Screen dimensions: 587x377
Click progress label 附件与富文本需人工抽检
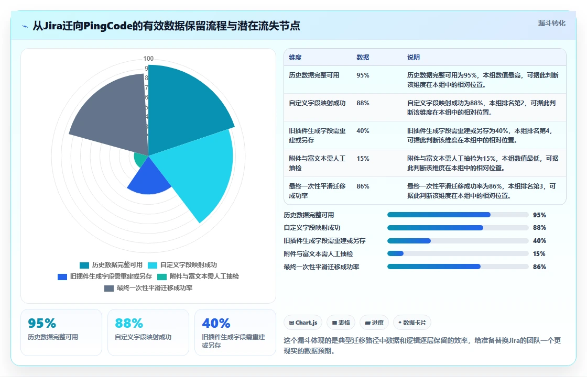(x=318, y=253)
